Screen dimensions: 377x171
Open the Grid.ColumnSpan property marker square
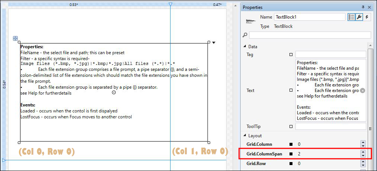click(x=291, y=154)
